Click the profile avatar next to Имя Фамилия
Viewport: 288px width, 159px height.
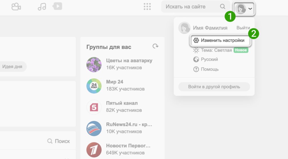(184, 28)
